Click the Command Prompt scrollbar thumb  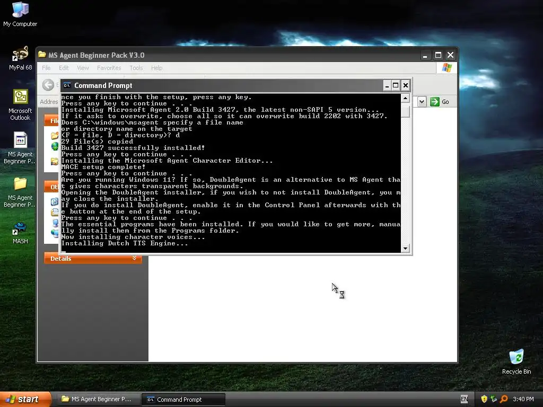[405, 111]
